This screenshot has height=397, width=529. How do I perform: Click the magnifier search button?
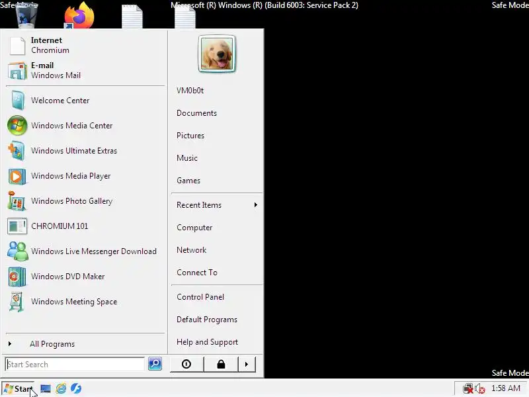click(155, 363)
